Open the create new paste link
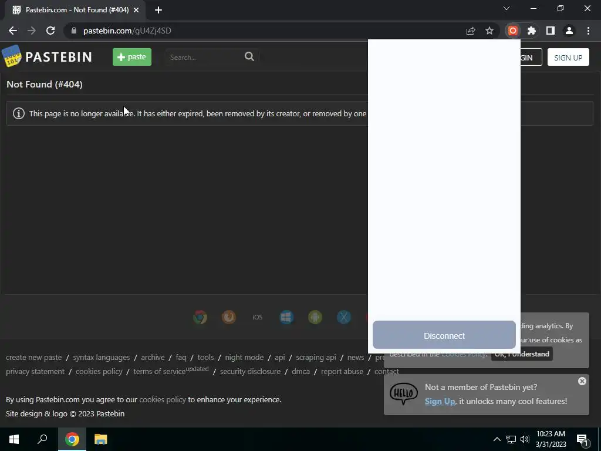 (x=33, y=358)
